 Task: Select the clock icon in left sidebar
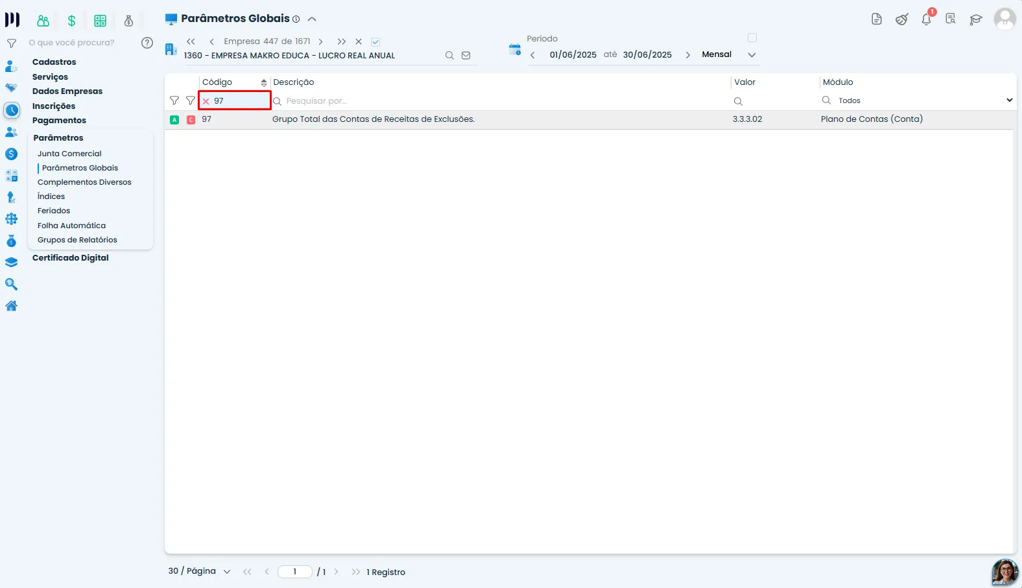click(12, 110)
